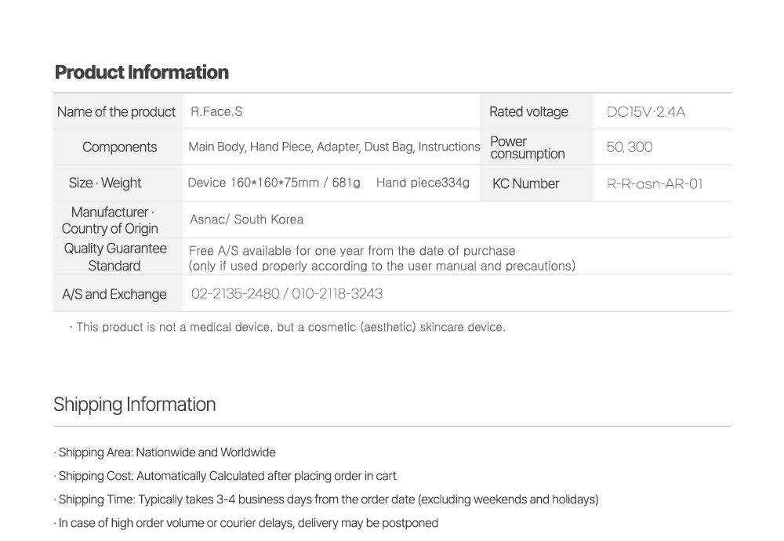784x541 pixels.
Task: Click the Product Information heading
Action: pos(142,72)
